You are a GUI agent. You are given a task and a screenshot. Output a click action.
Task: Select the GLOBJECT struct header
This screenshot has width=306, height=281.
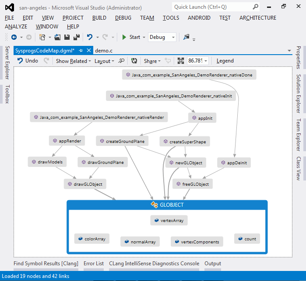167,205
